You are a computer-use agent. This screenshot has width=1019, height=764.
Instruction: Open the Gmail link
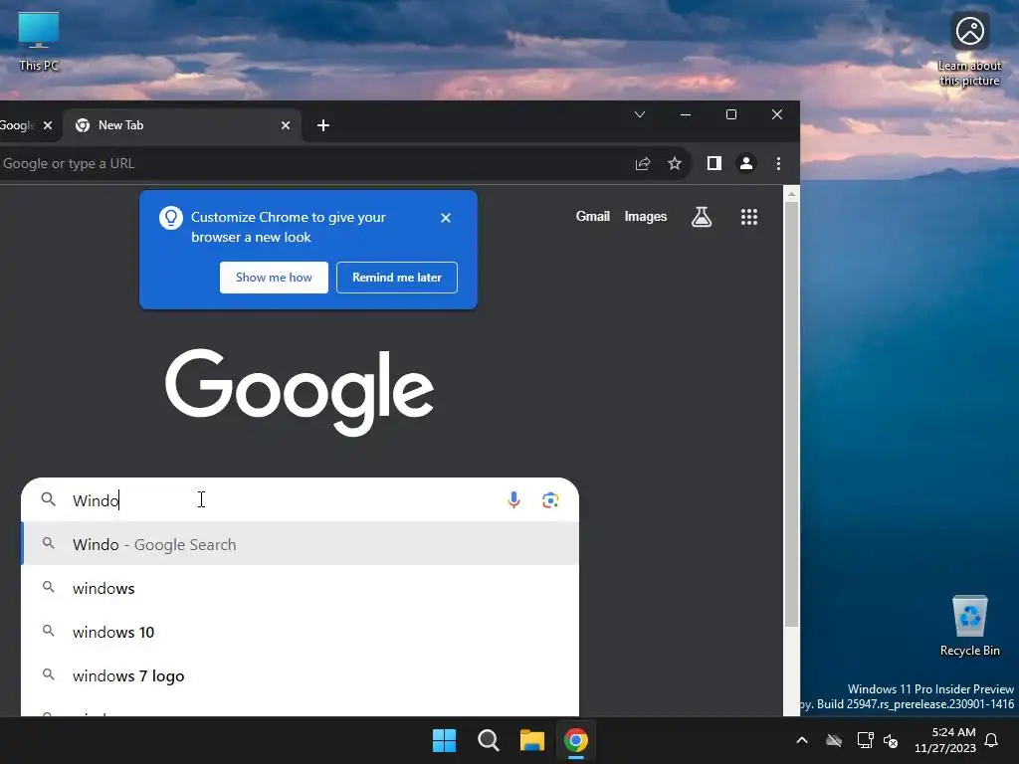(x=593, y=216)
